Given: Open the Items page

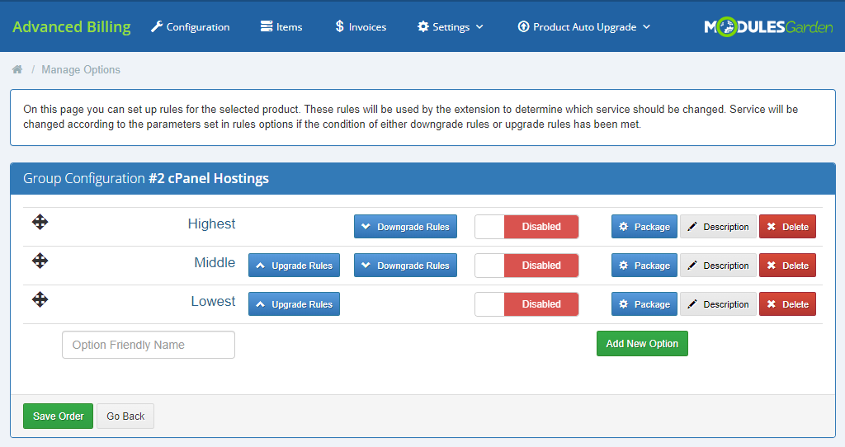Looking at the screenshot, I should coord(281,27).
